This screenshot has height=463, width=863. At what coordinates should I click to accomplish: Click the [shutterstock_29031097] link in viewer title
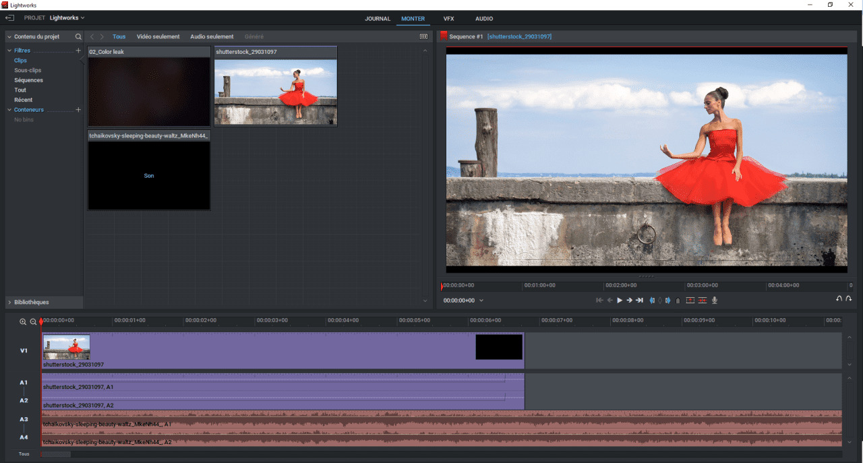519,36
